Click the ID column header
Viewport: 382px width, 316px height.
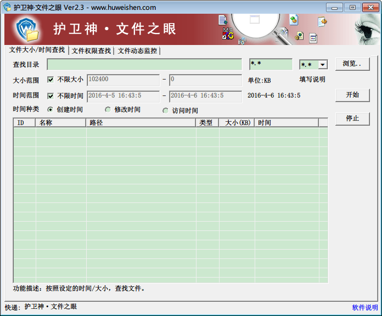click(24, 123)
